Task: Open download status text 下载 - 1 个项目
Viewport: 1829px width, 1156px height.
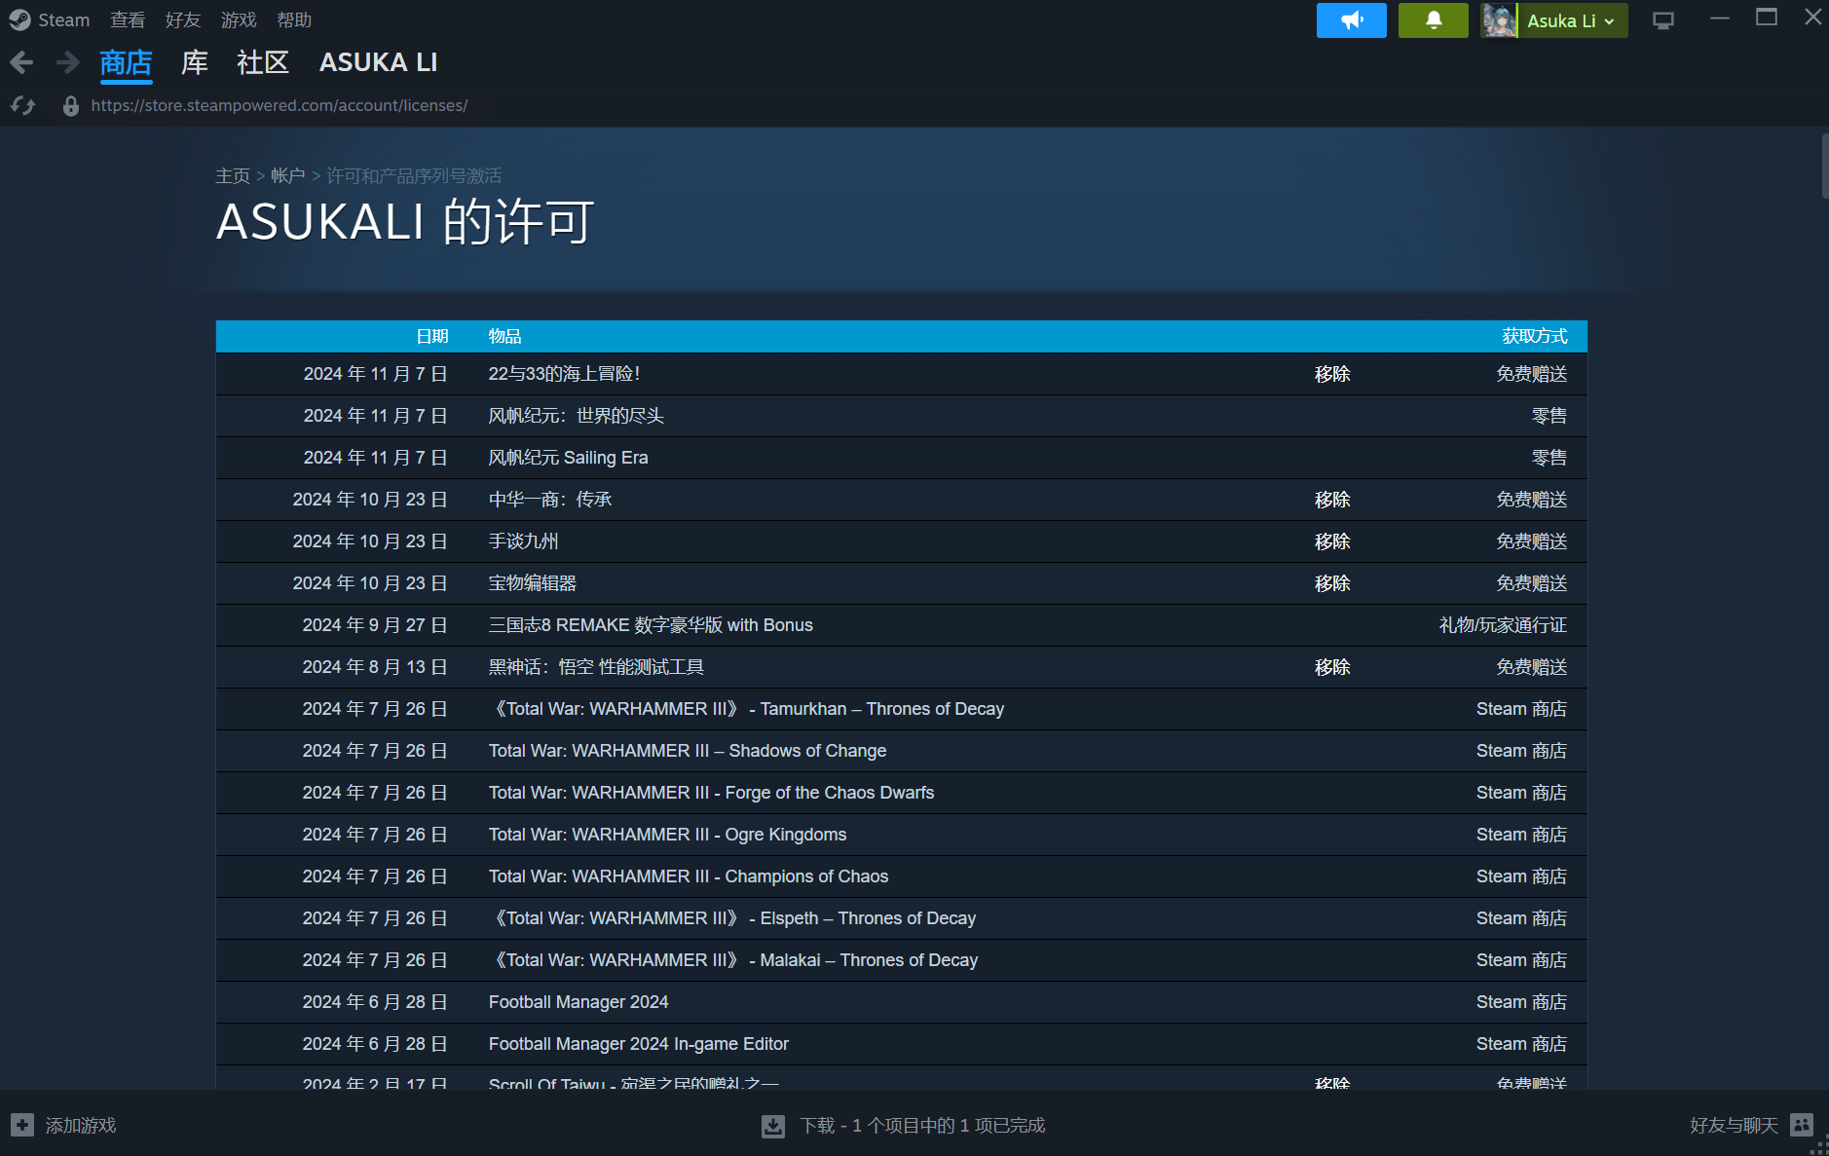Action: pyautogui.click(x=922, y=1126)
